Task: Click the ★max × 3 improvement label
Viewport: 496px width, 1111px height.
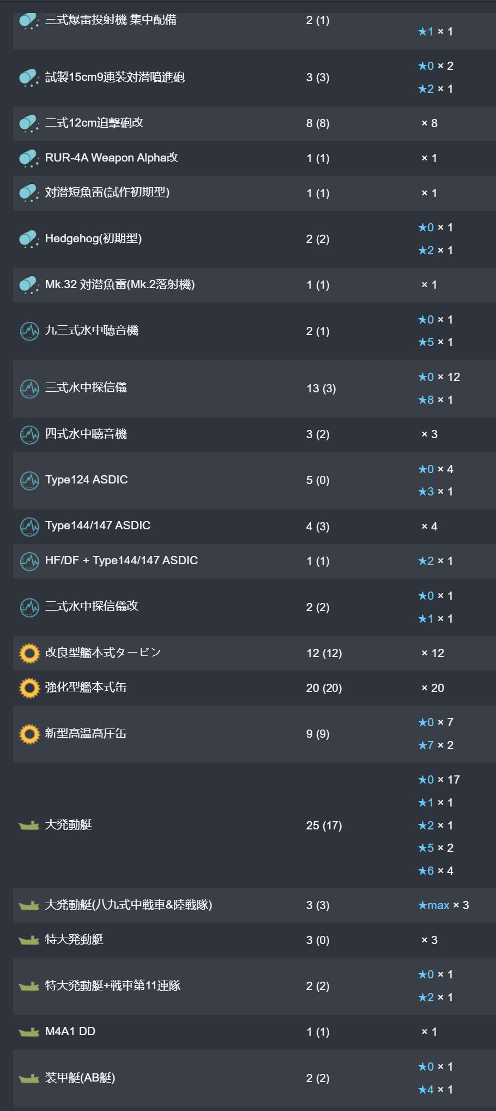Action: pos(443,905)
